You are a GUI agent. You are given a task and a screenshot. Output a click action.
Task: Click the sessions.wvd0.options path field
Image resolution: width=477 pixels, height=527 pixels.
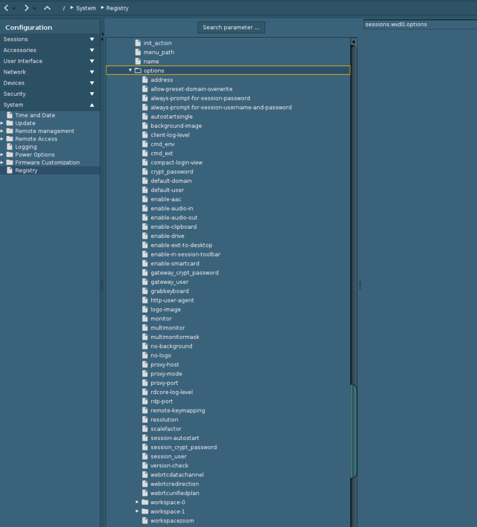click(x=420, y=24)
